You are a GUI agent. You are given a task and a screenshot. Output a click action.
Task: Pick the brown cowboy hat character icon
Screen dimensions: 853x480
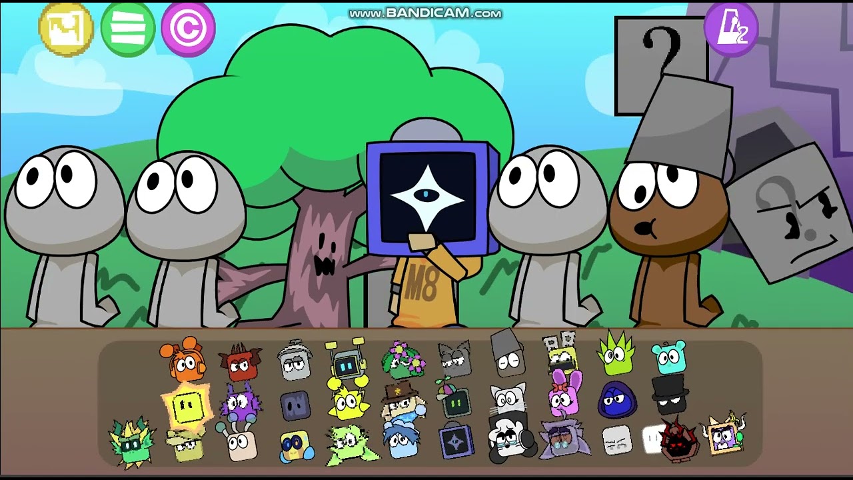(402, 399)
